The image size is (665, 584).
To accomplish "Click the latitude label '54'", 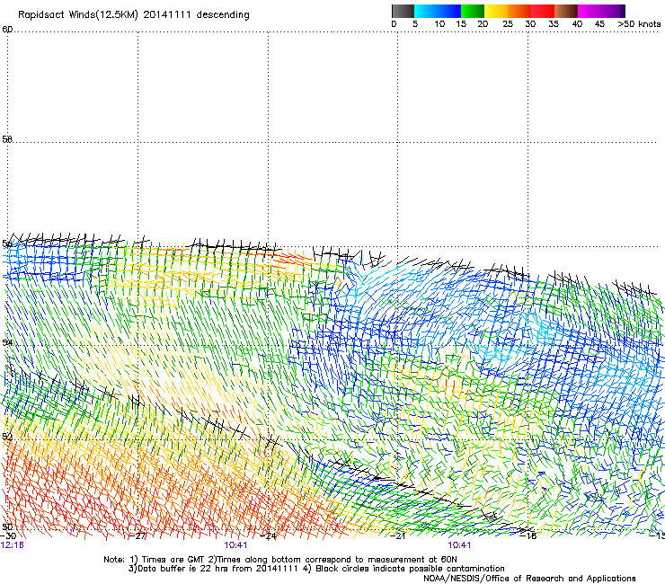I will click(7, 342).
